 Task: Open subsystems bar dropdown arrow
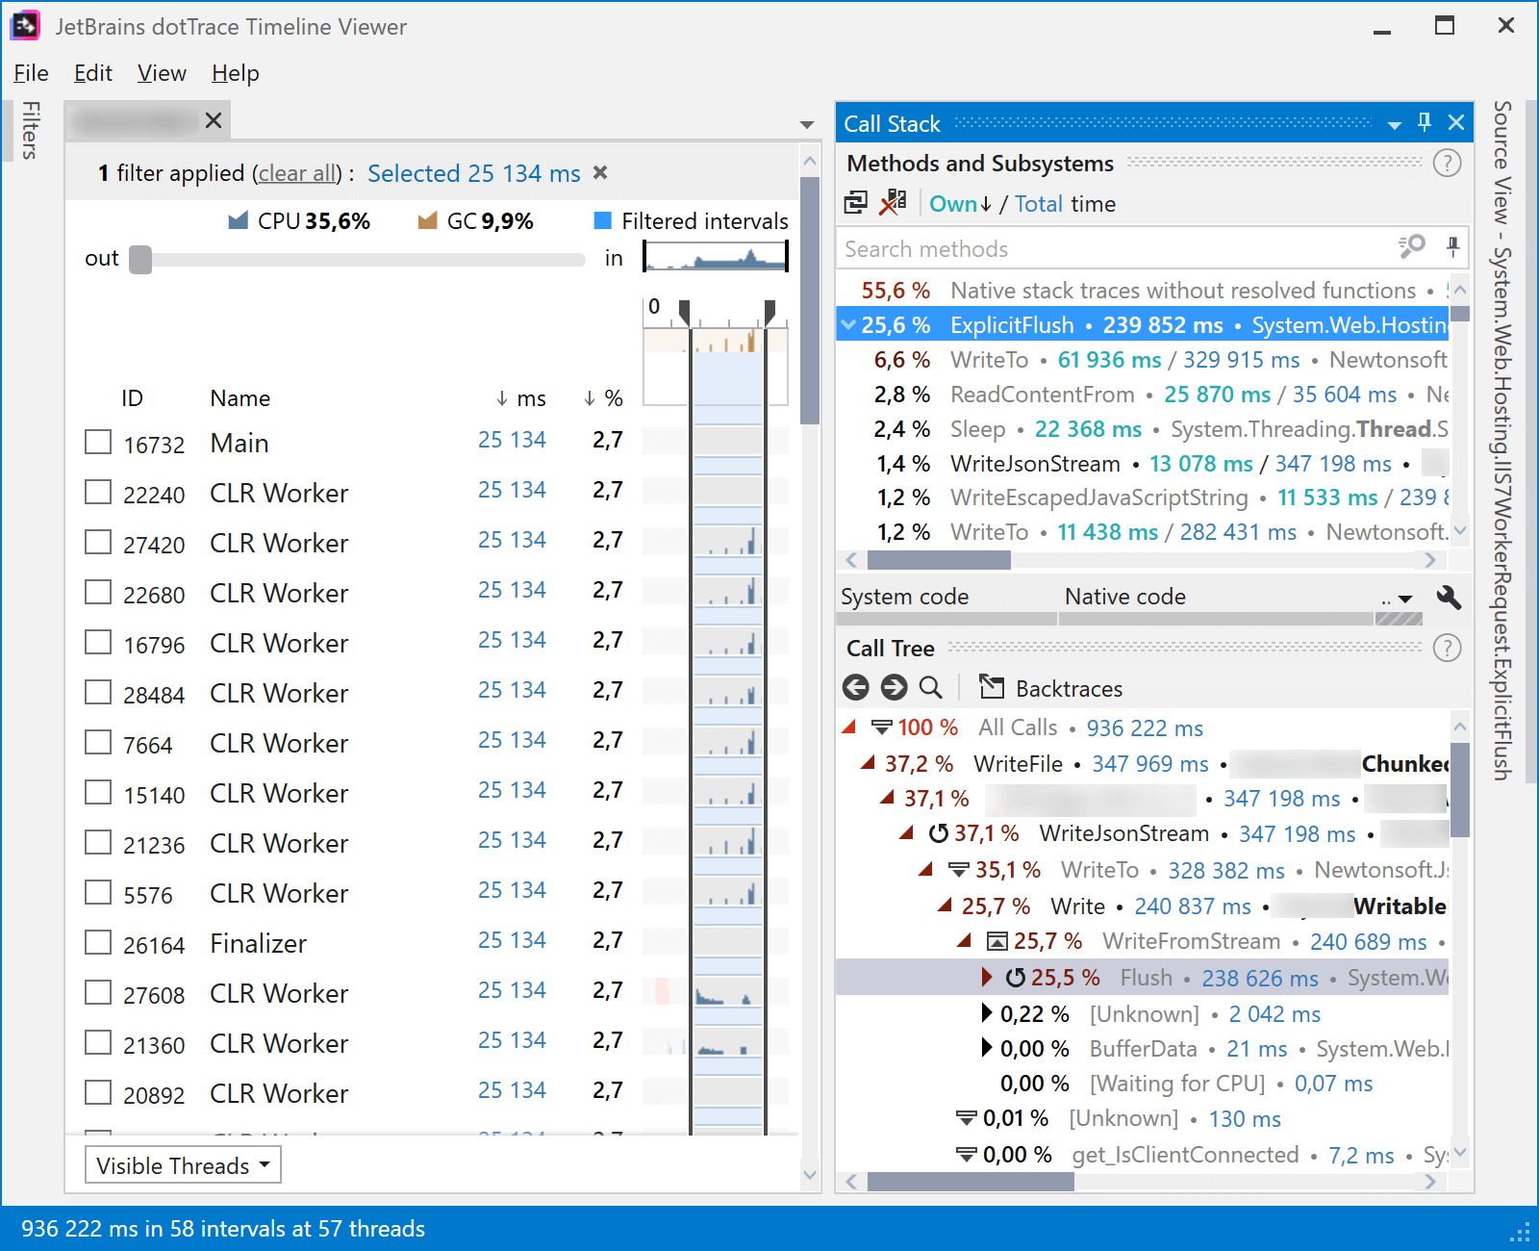pyautogui.click(x=1405, y=600)
